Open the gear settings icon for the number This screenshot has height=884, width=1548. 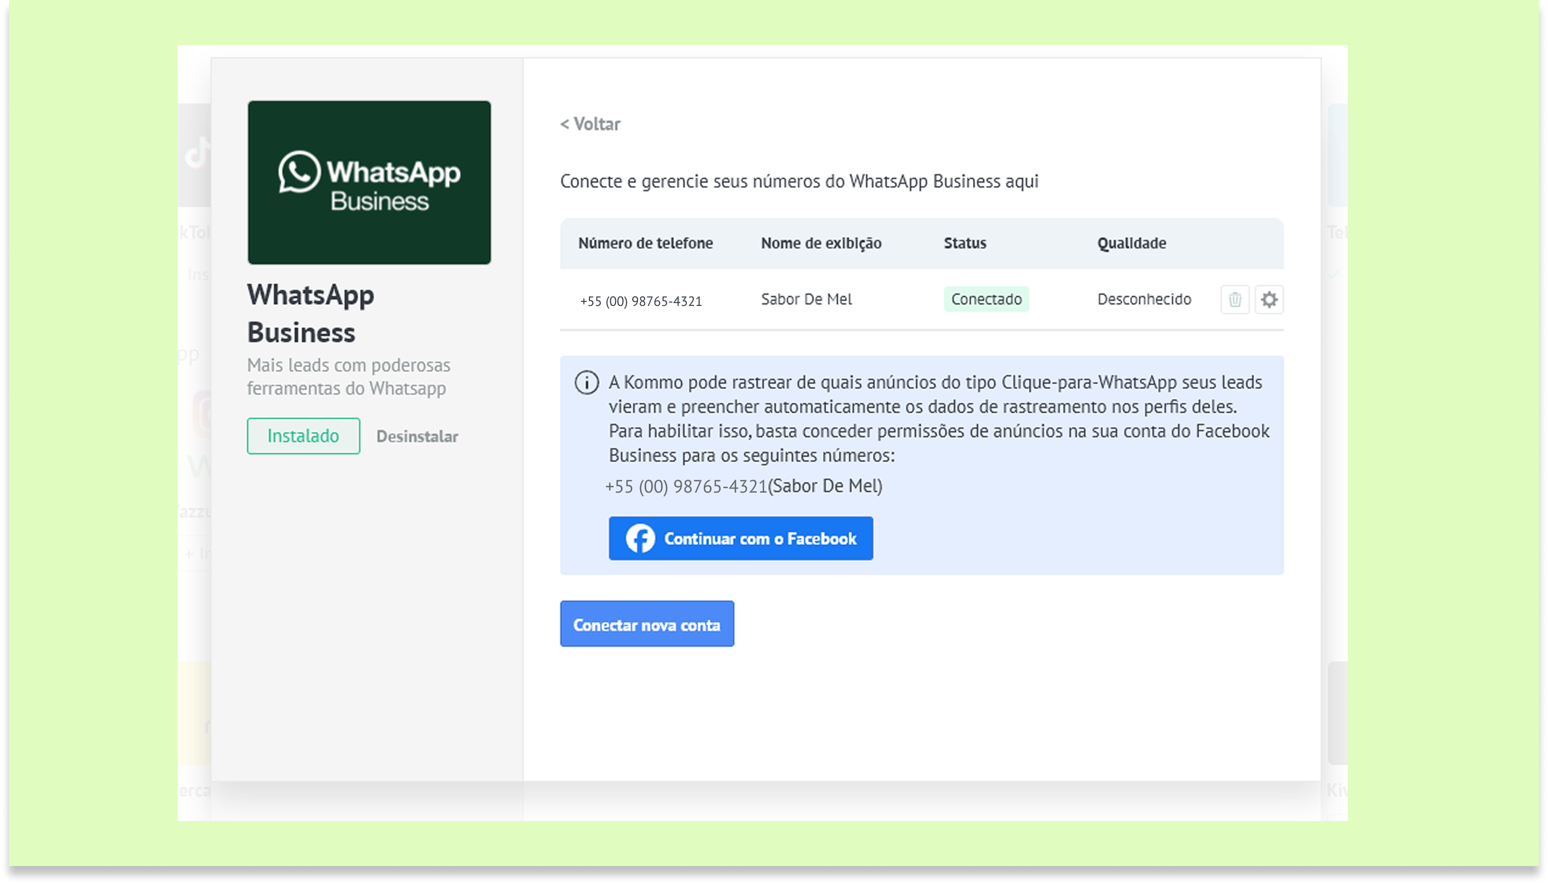(1268, 299)
